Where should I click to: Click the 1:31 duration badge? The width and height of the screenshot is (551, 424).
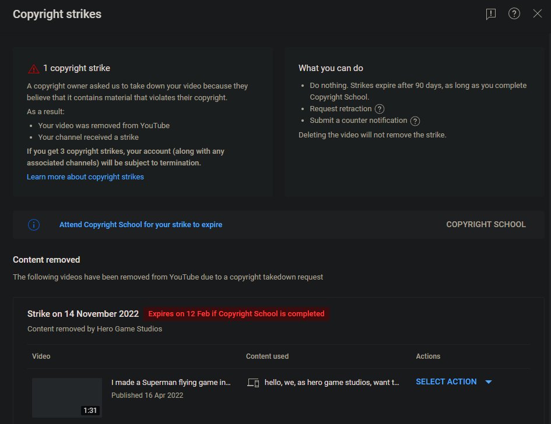90,411
